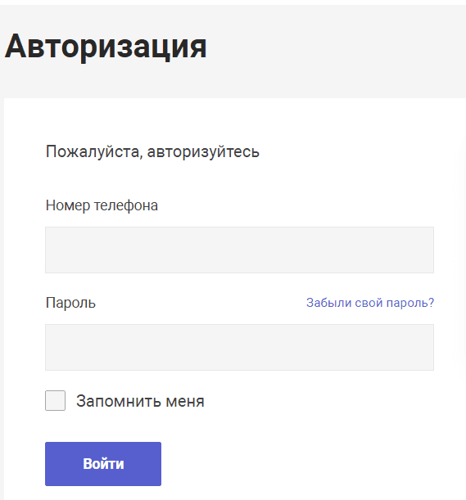Click the Номер телефона field label
The height and width of the screenshot is (500, 466).
[102, 205]
